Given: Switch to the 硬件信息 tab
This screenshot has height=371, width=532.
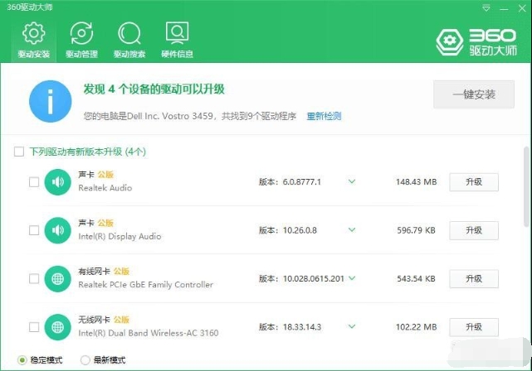Looking at the screenshot, I should pos(177,40).
